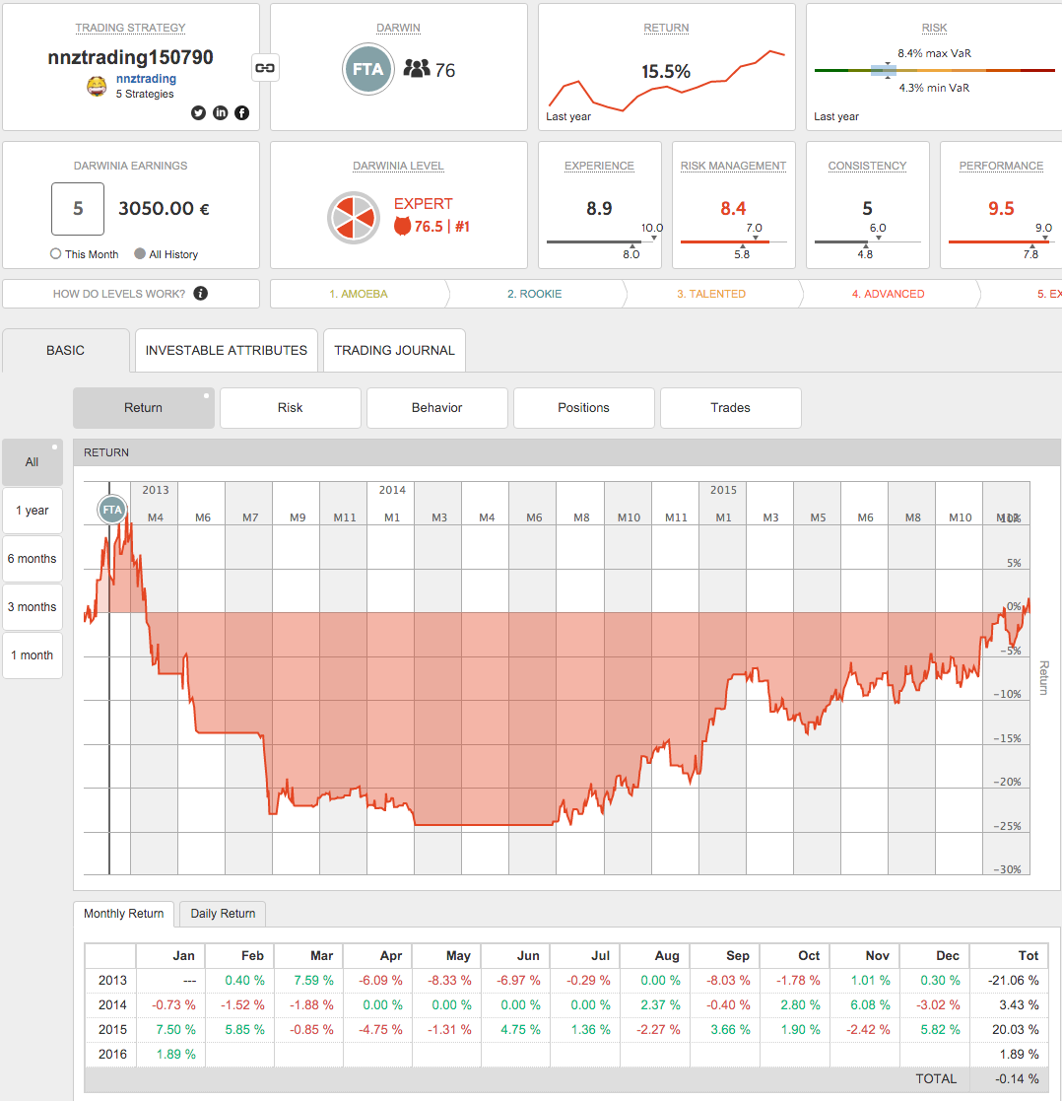This screenshot has height=1101, width=1062.
Task: Click the FTA Darwin circle badge
Action: [x=368, y=69]
